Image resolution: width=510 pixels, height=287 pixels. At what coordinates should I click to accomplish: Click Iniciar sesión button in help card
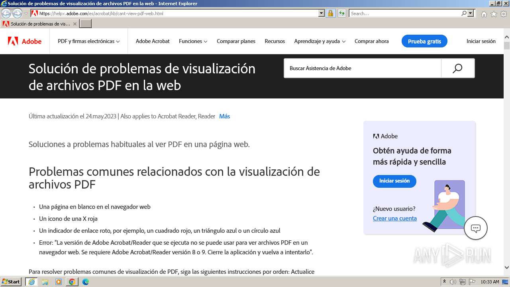click(x=394, y=181)
